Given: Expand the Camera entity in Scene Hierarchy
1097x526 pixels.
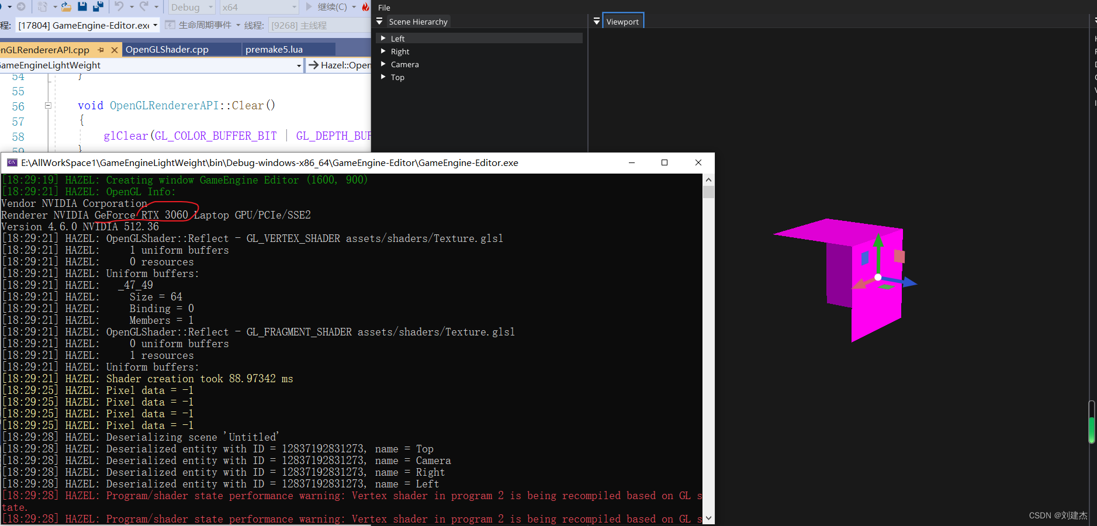Looking at the screenshot, I should [383, 64].
